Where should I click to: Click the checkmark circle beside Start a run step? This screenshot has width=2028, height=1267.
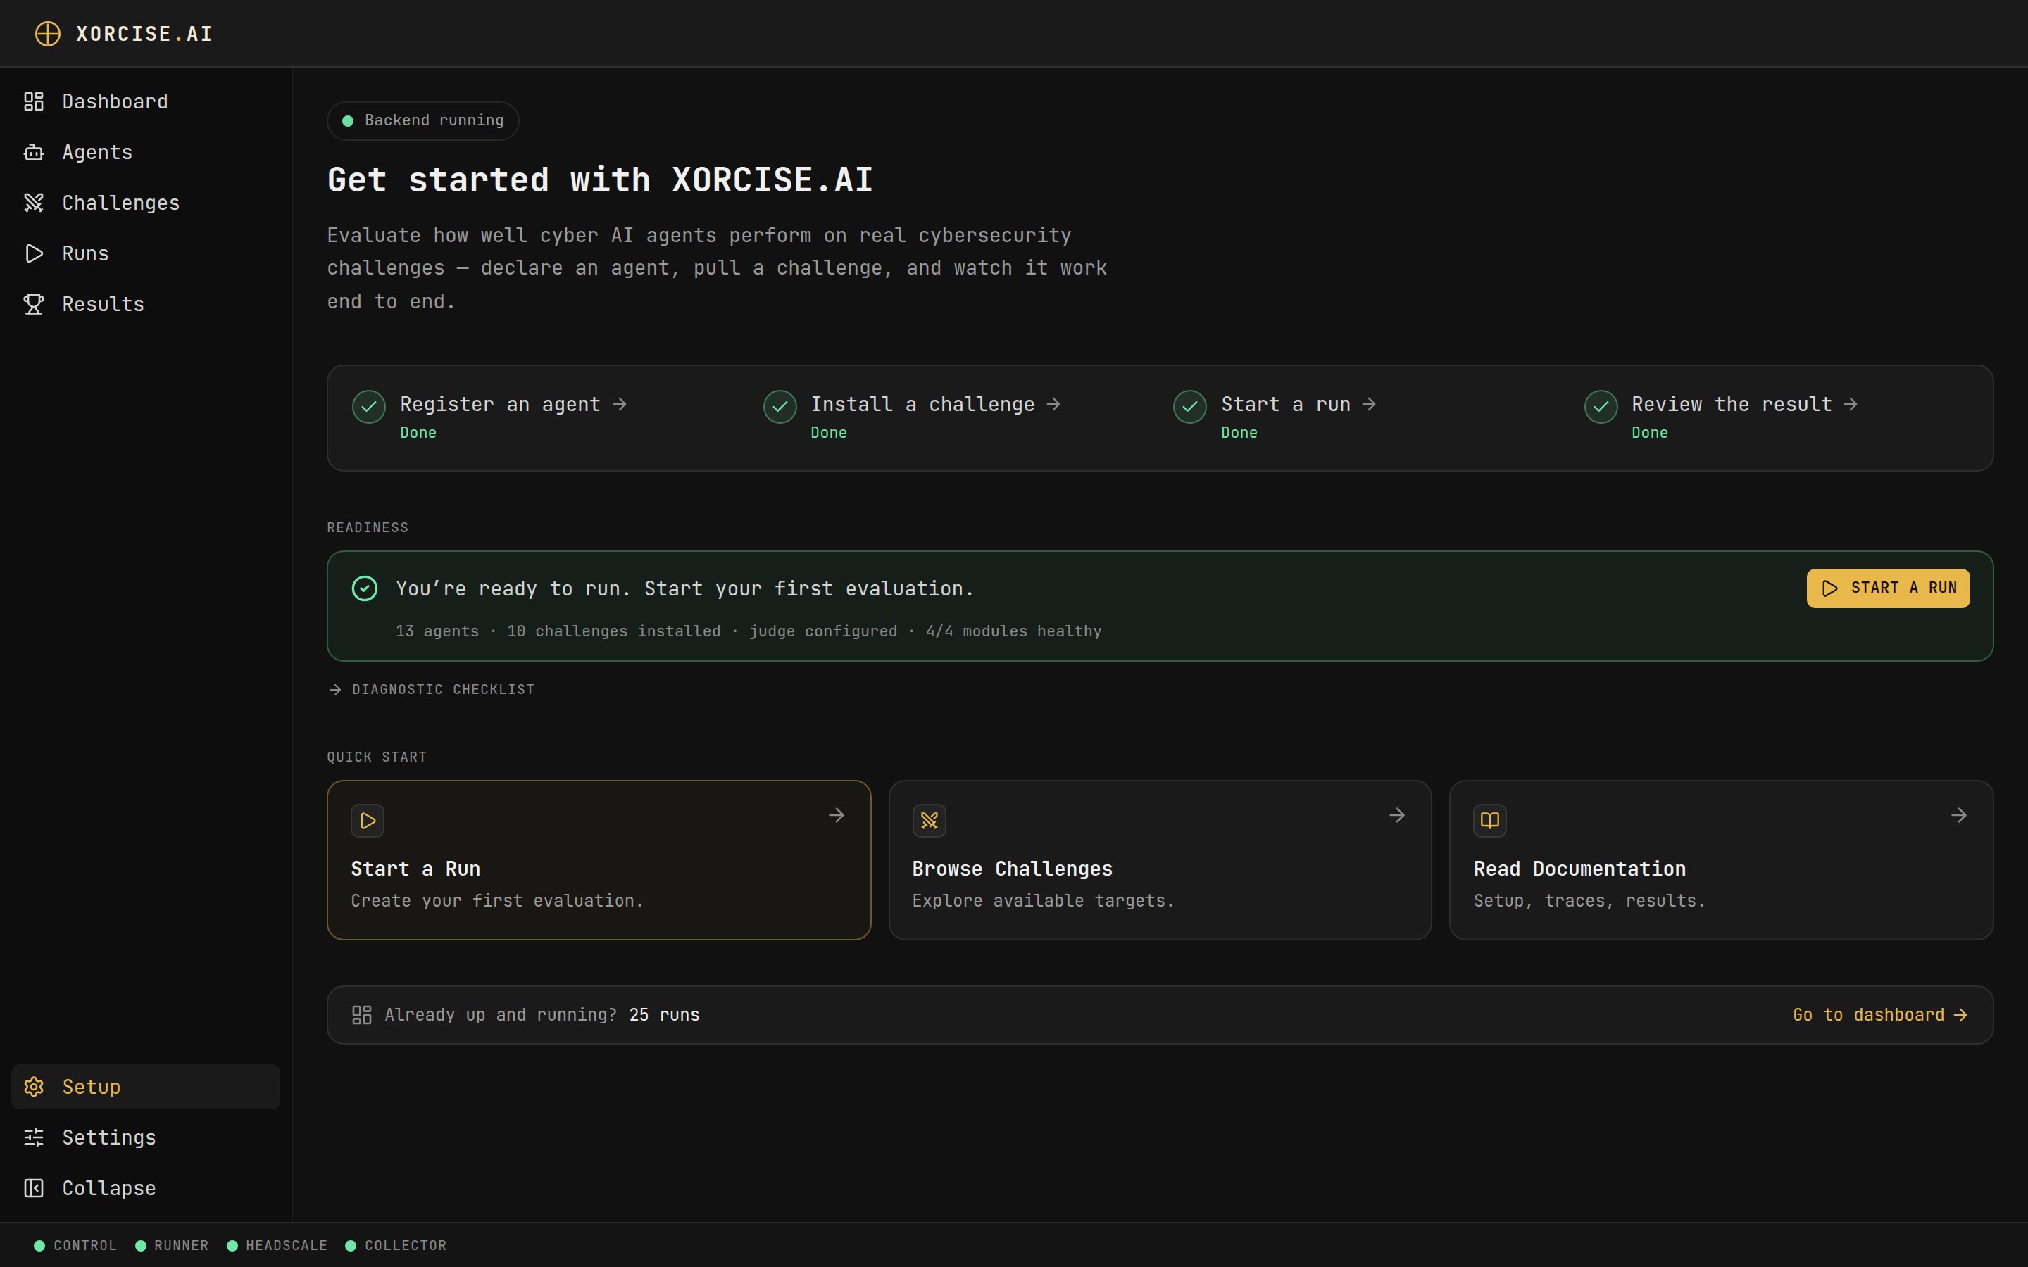point(1190,406)
